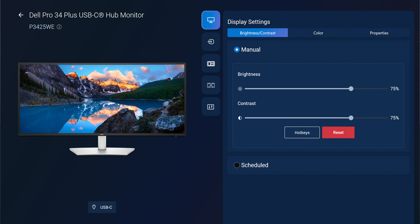Image resolution: width=420 pixels, height=224 pixels.
Task: Select the Scheduled radio button
Action: pyautogui.click(x=237, y=165)
